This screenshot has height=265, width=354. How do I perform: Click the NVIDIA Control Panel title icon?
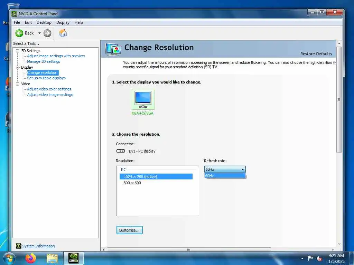click(x=14, y=14)
